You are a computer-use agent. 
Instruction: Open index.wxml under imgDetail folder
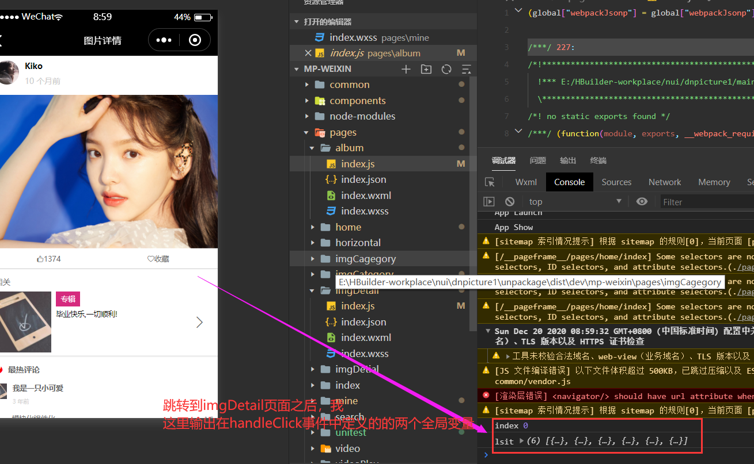366,338
